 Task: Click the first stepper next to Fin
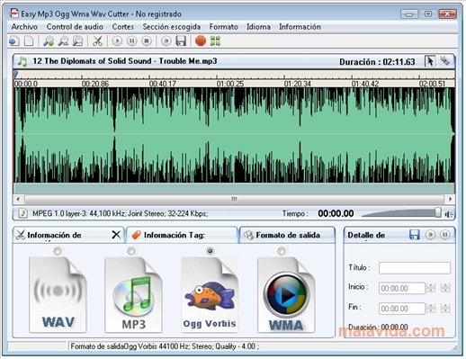tap(431, 308)
